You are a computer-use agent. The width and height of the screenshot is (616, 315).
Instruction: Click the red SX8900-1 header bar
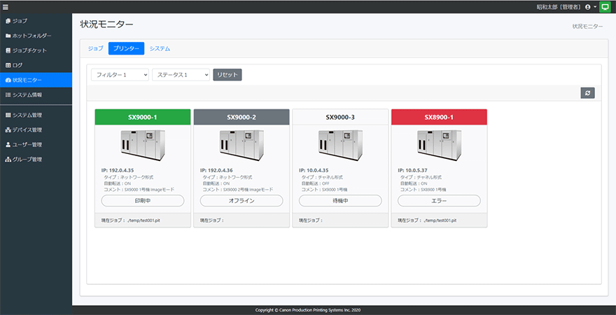pos(439,117)
